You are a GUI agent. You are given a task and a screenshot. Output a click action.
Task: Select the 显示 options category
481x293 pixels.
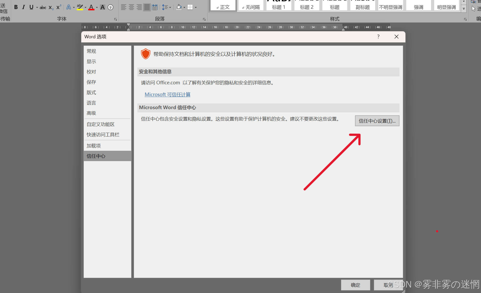point(107,62)
